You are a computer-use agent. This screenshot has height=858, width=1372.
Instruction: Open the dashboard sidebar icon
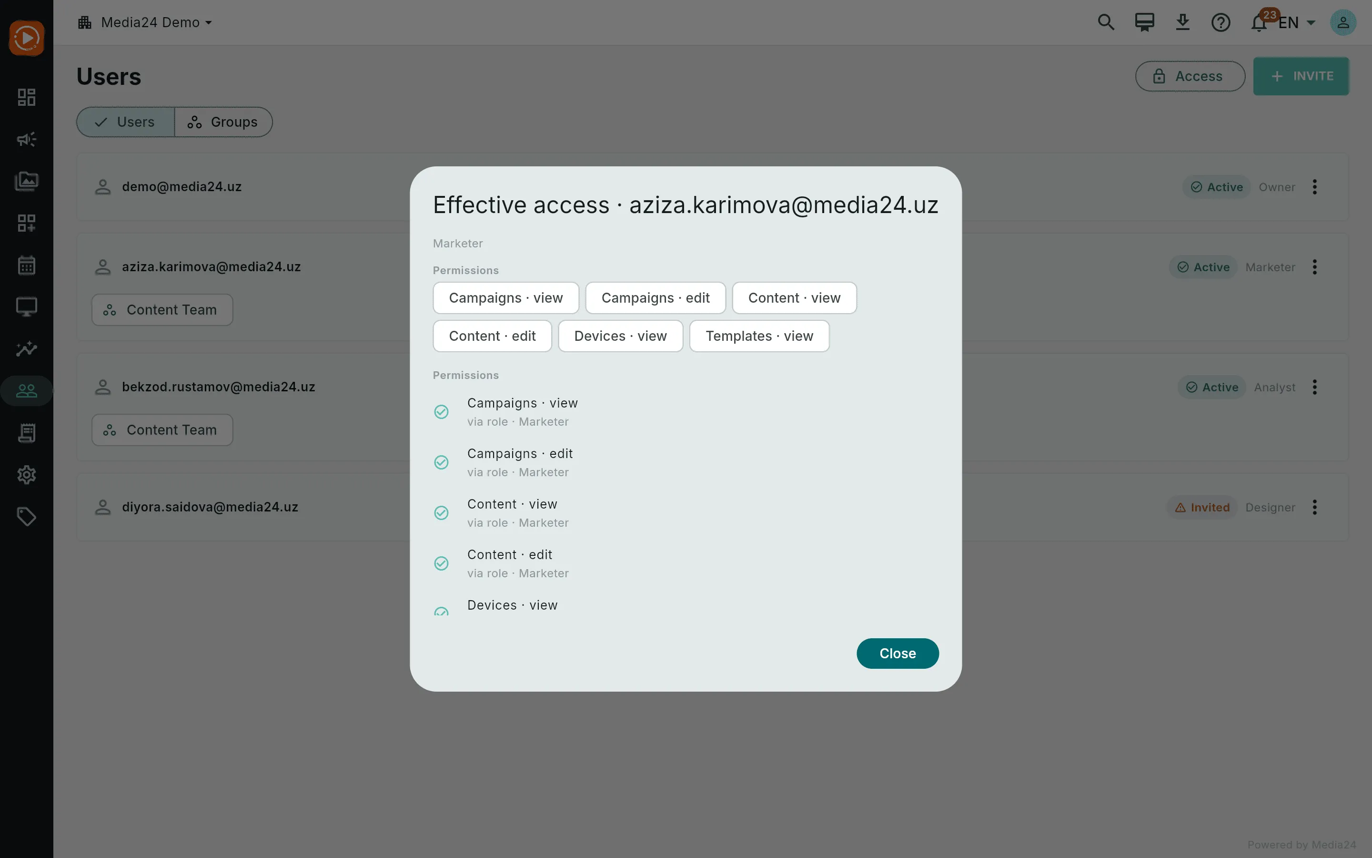point(27,97)
